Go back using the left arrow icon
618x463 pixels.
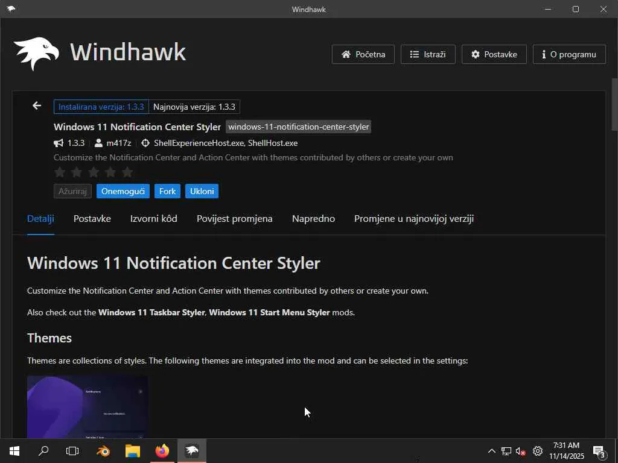tap(37, 106)
